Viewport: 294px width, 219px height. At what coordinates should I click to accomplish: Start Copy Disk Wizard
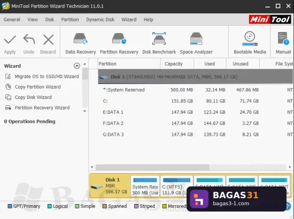[33, 97]
